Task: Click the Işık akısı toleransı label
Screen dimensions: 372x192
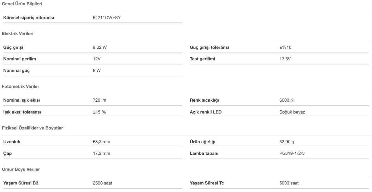Action: pyautogui.click(x=22, y=112)
